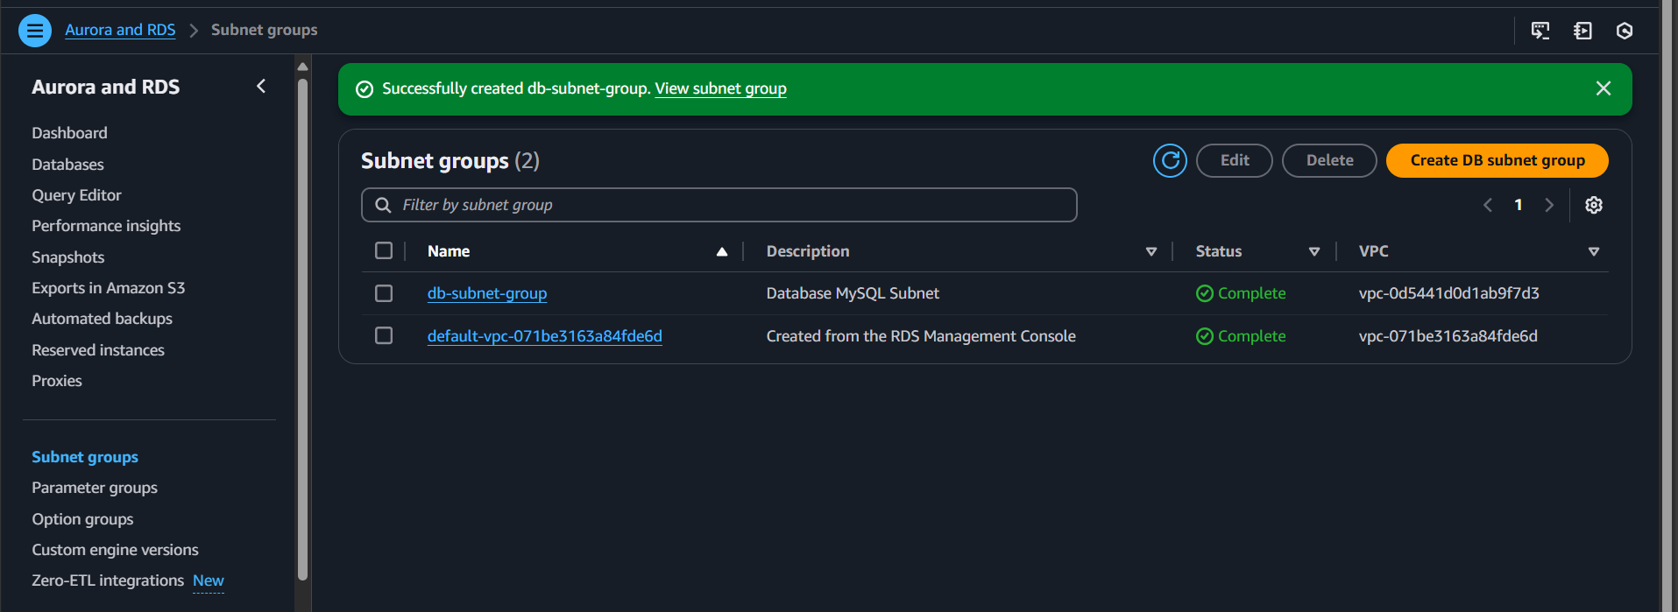Click Complete status for db-subnet-group

pyautogui.click(x=1241, y=293)
